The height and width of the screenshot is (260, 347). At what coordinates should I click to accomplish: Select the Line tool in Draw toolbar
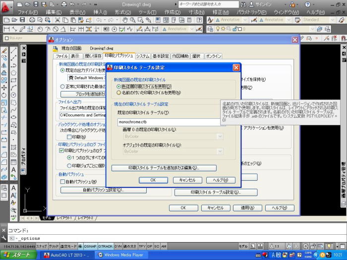[x=13, y=51]
